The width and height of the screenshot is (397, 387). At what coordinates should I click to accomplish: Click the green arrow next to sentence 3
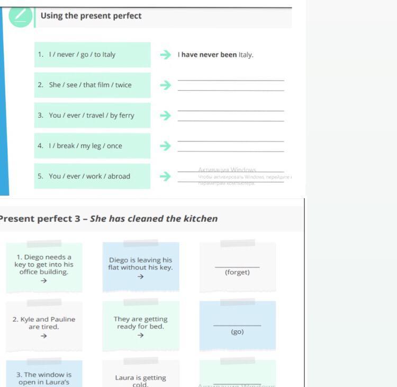click(x=166, y=116)
